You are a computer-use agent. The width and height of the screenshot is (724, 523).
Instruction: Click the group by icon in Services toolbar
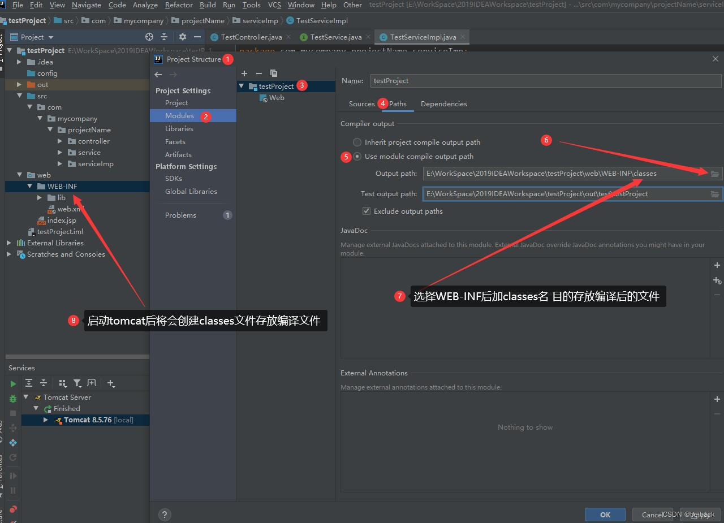click(63, 383)
